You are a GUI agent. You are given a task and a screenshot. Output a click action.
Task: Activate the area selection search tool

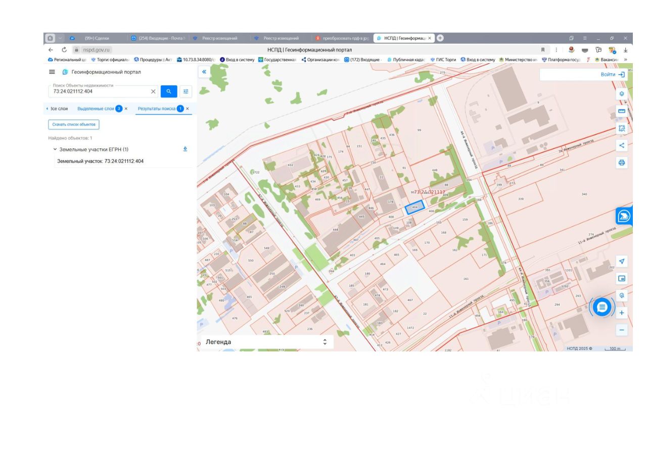pyautogui.click(x=622, y=128)
